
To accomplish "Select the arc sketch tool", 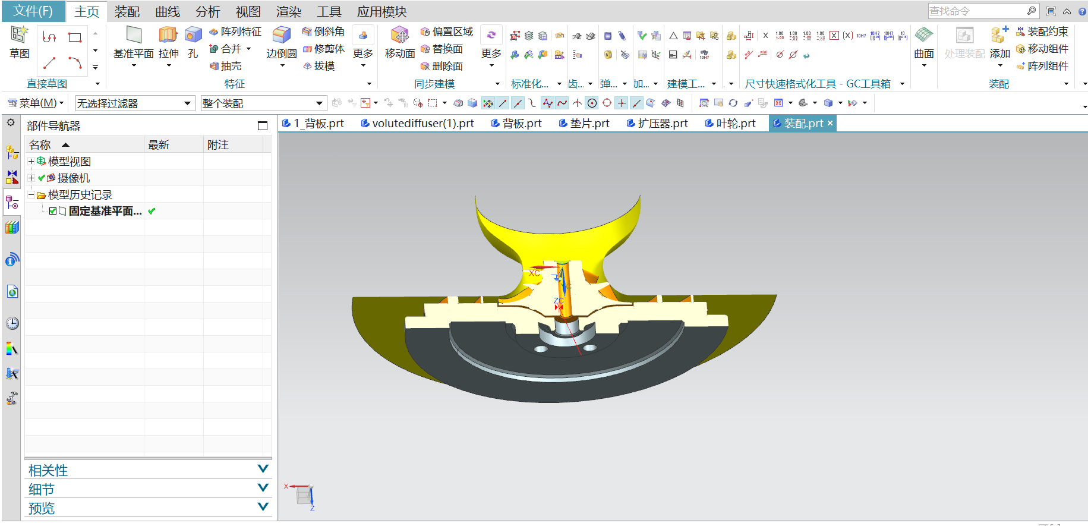I will [x=74, y=62].
